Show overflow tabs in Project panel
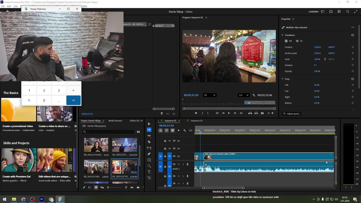This screenshot has width=361, height=203. [x=142, y=121]
